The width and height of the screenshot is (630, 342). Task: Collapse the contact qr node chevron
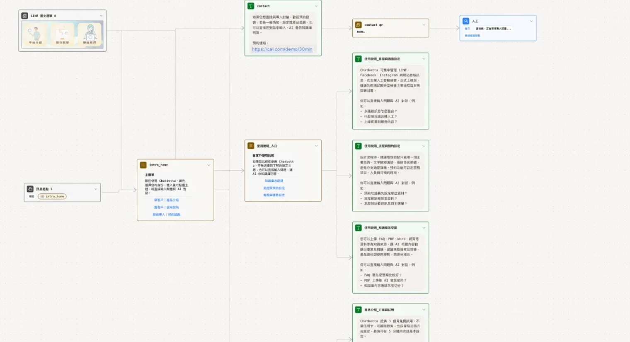click(x=424, y=25)
